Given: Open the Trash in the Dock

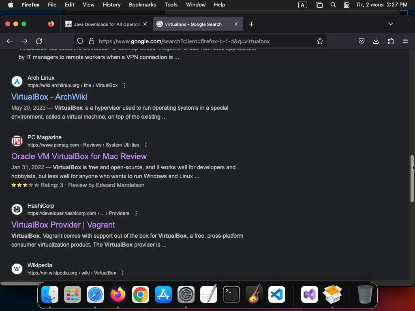Looking at the screenshot, I should (x=365, y=294).
